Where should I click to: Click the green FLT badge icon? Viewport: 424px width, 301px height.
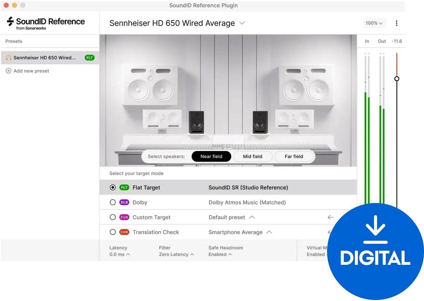[124, 187]
